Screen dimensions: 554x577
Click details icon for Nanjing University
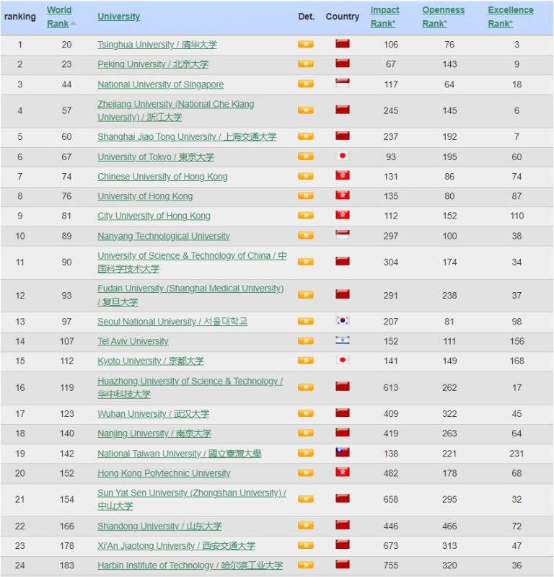pyautogui.click(x=306, y=433)
